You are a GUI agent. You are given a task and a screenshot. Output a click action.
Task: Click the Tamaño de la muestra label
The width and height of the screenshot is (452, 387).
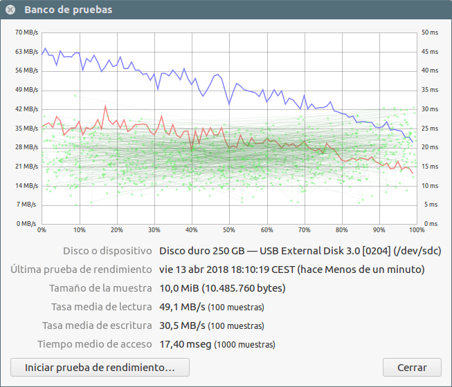[100, 287]
